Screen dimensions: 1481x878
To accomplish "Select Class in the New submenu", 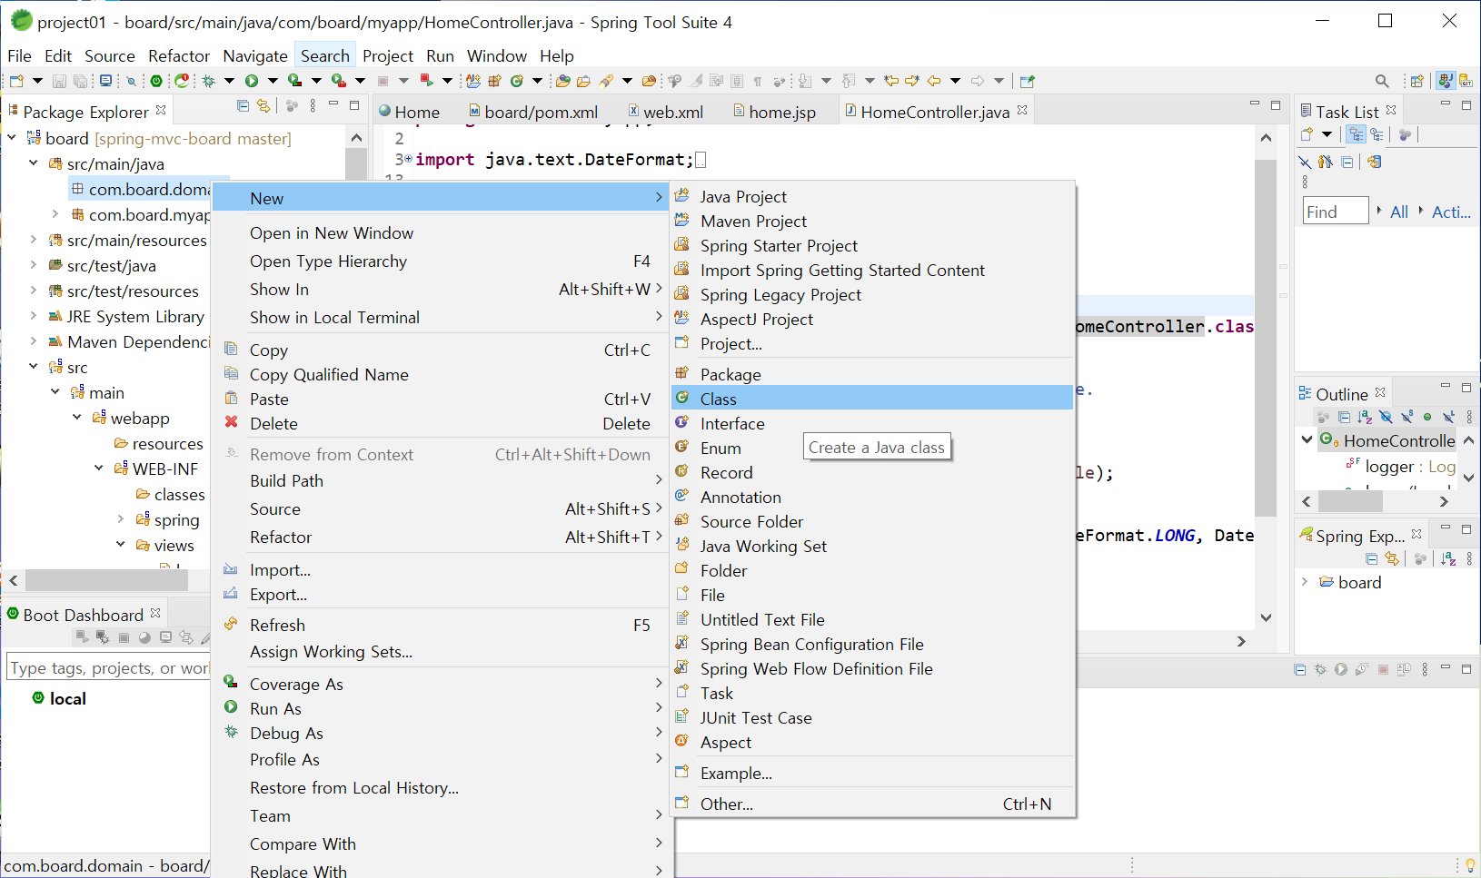I will 872,399.
